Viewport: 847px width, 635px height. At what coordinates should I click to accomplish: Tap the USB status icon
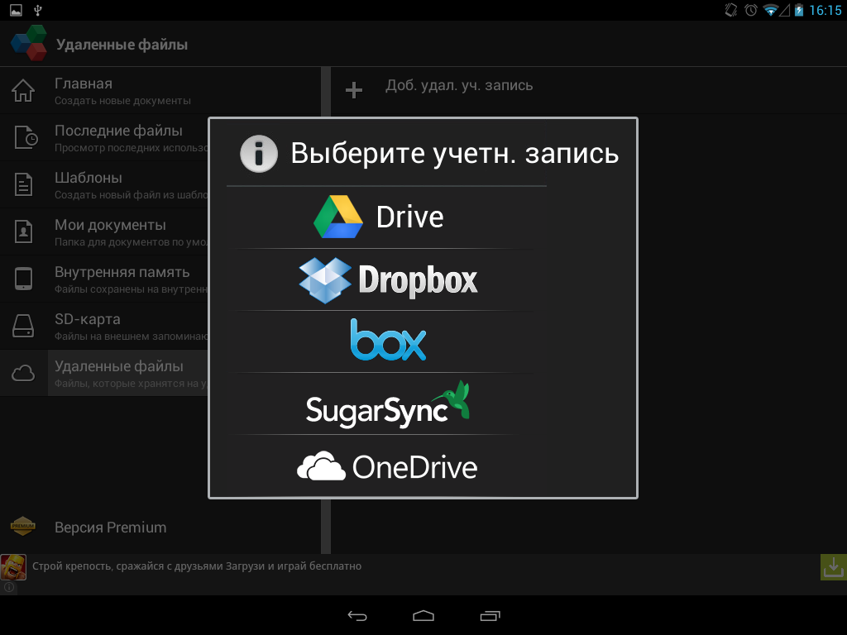[38, 10]
